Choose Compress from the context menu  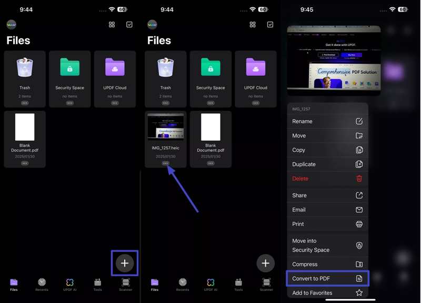tap(327, 264)
